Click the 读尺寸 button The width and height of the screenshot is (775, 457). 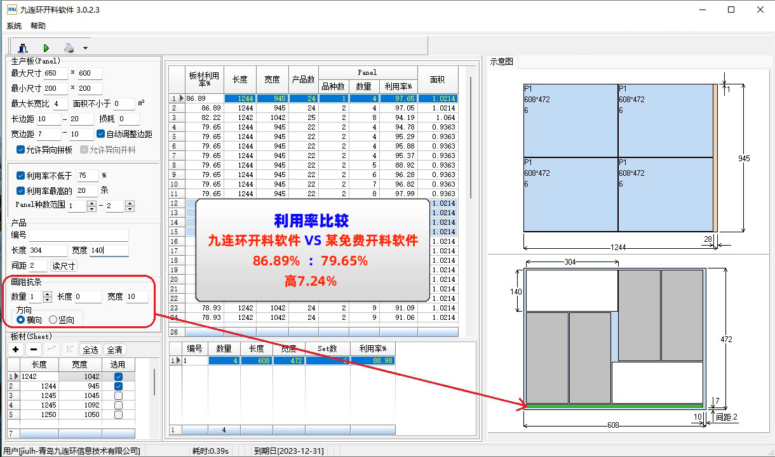tap(64, 266)
